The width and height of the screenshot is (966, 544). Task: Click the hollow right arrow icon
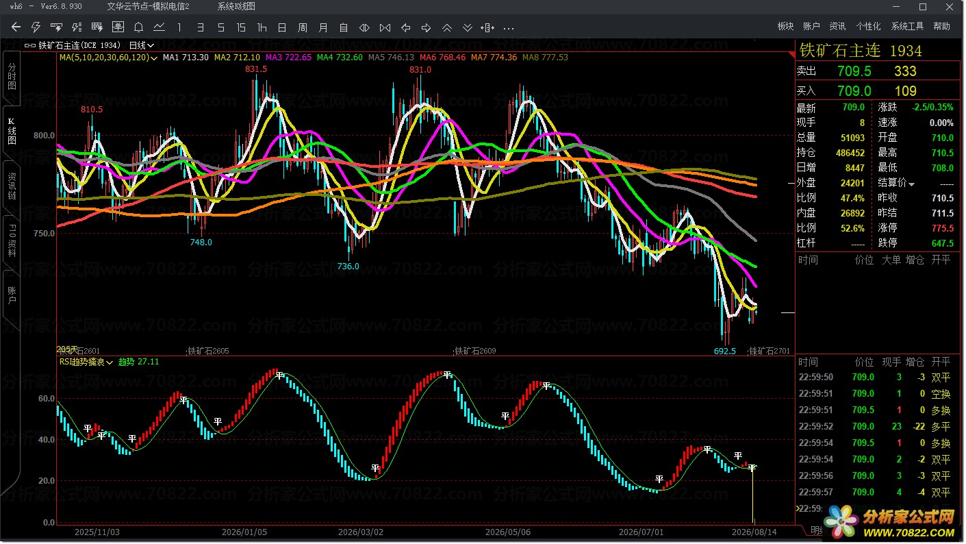[426, 27]
